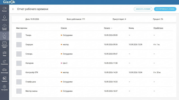179x100 pixels.
Task: Toggle the sort arrow beside Начало
Action: [112, 28]
